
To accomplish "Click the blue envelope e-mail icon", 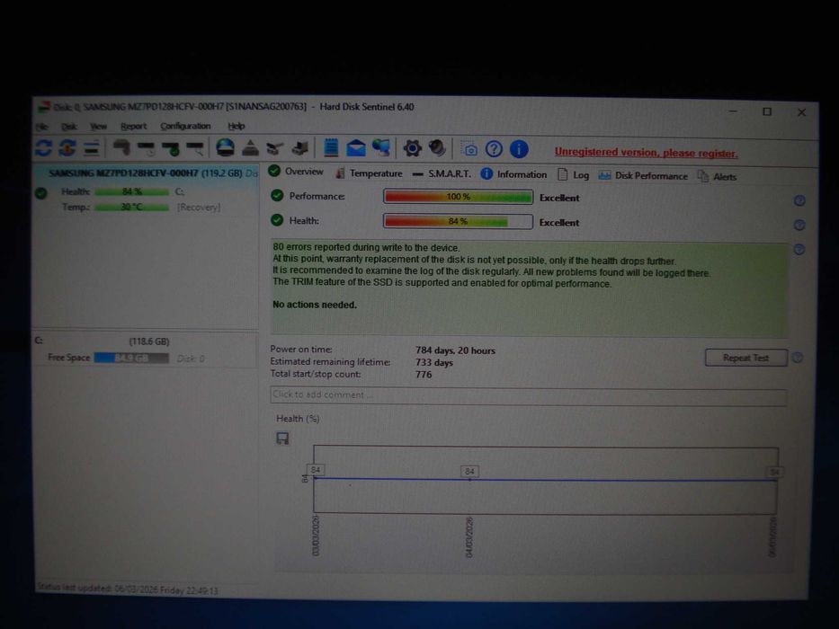I will click(356, 148).
